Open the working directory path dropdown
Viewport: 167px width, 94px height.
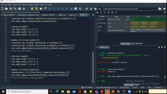click(157, 9)
